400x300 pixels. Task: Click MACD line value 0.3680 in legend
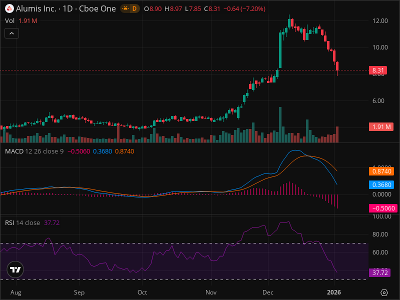click(x=102, y=151)
